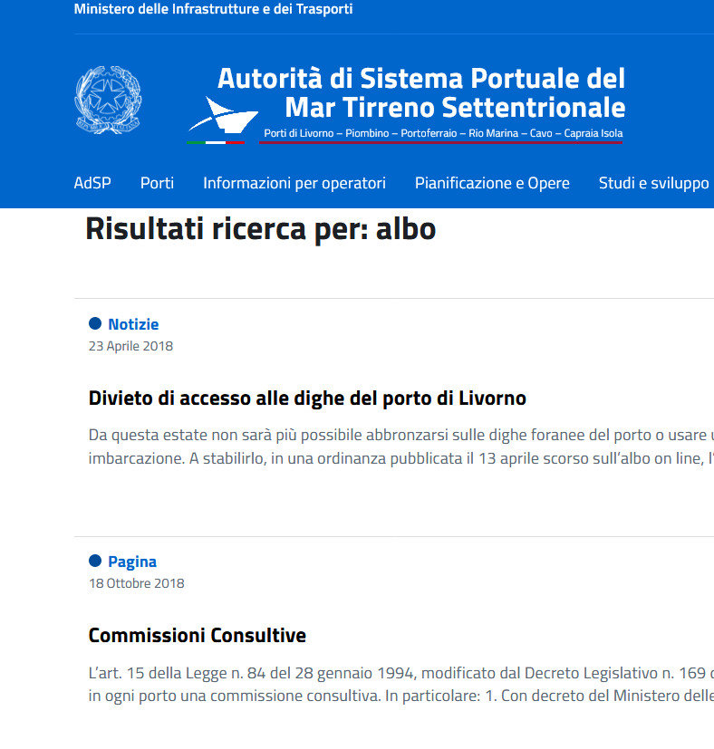Select Informazioni per operatori in navigation
714x749 pixels.
pyautogui.click(x=294, y=183)
